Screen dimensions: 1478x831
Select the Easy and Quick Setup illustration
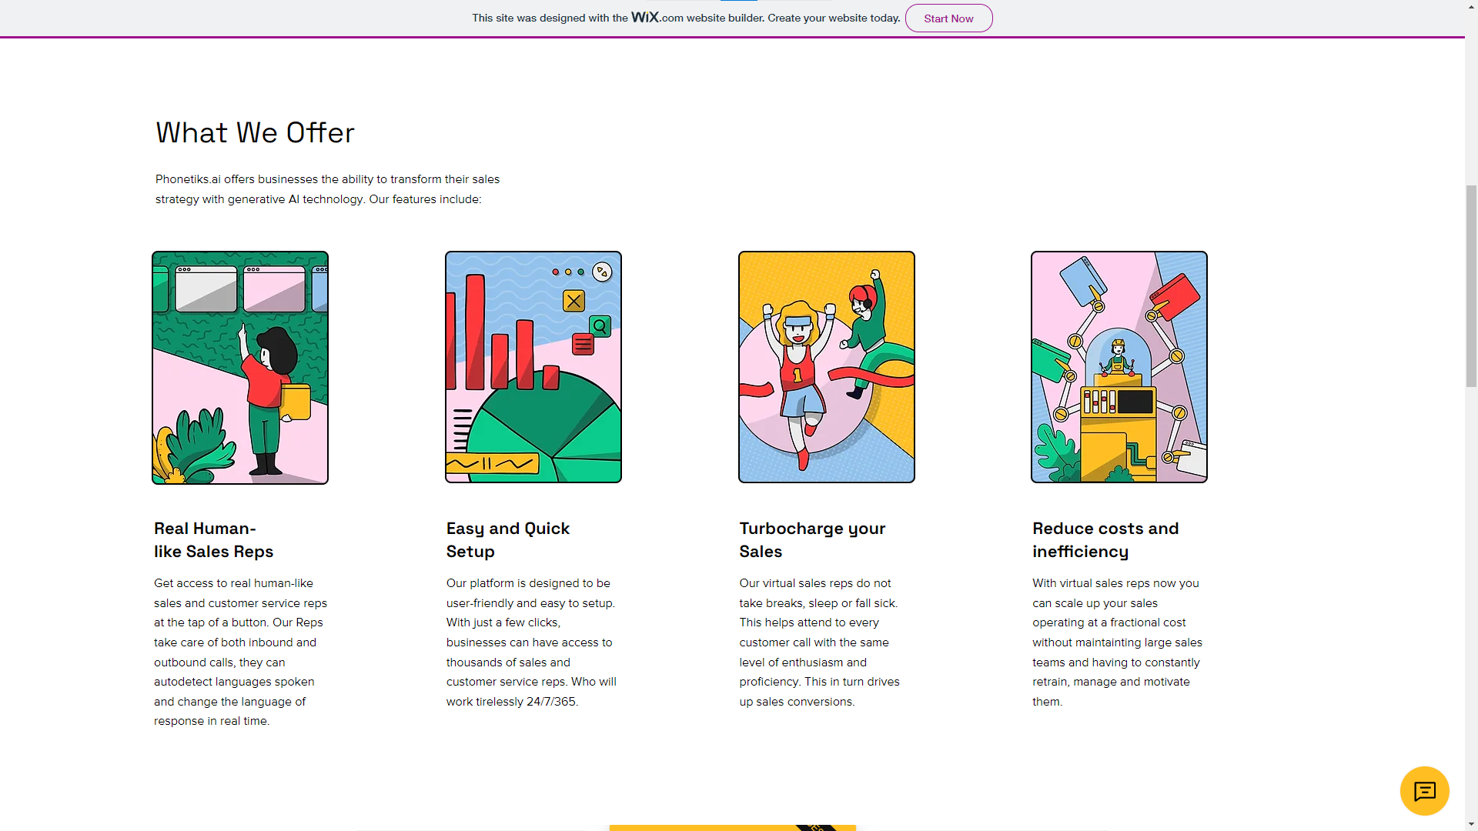[533, 367]
